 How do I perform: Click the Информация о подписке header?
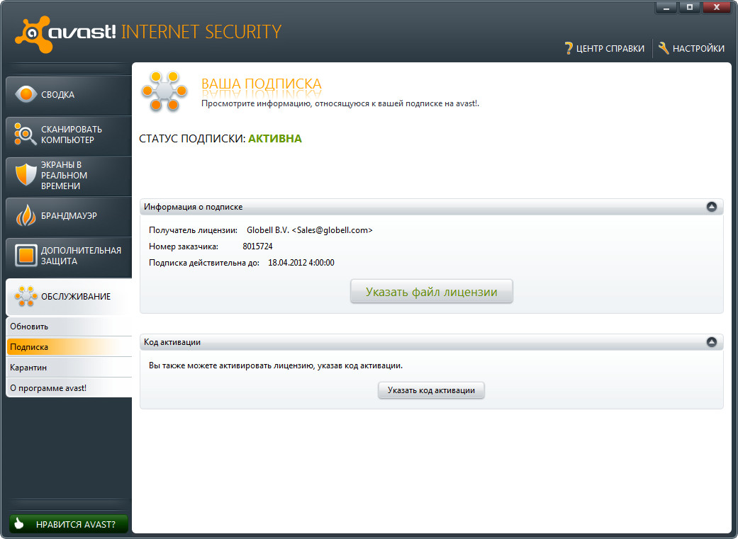[431, 207]
